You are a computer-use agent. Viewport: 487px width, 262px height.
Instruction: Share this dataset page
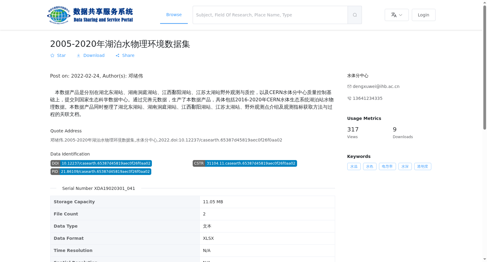coord(125,55)
